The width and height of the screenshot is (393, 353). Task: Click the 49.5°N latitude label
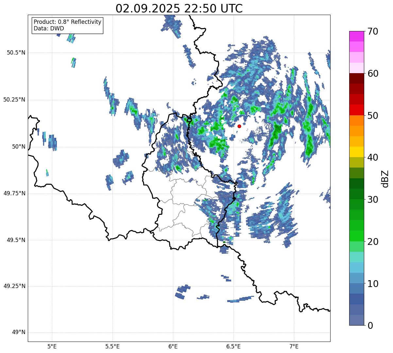pyautogui.click(x=16, y=240)
